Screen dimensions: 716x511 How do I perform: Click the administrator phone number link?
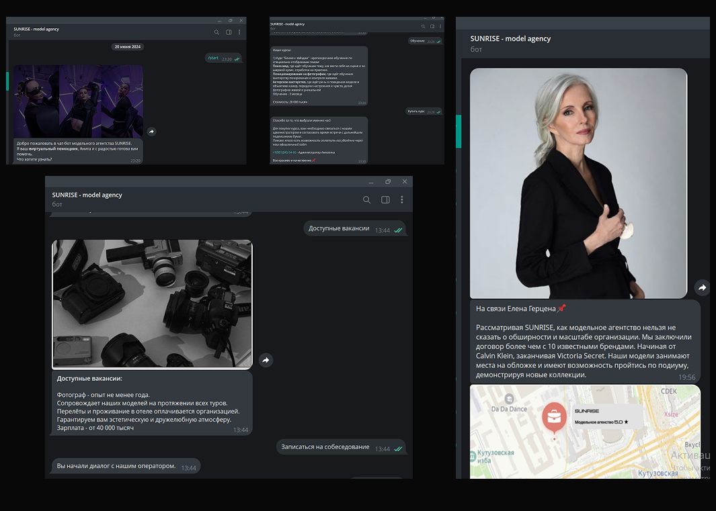click(x=284, y=152)
